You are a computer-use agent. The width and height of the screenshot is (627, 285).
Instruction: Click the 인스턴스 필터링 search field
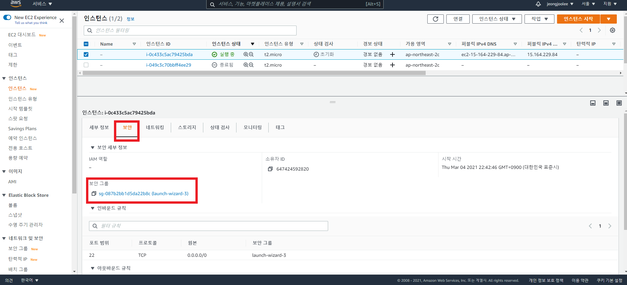coord(190,31)
